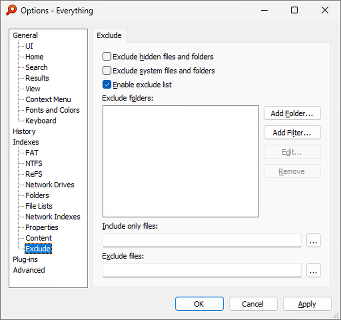Enable Exclude hidden files and folders
The height and width of the screenshot is (320, 341).
coord(107,57)
